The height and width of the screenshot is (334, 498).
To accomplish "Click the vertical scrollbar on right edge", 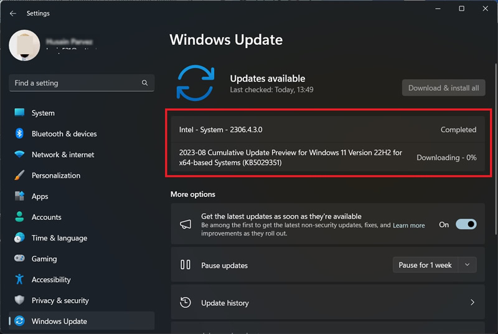I will 496,150.
